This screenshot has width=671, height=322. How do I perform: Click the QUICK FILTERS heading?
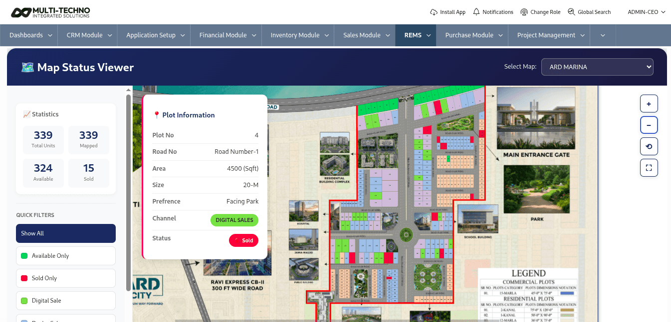35,215
